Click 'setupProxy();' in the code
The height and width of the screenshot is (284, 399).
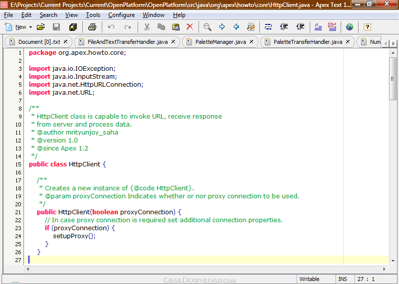pos(74,236)
